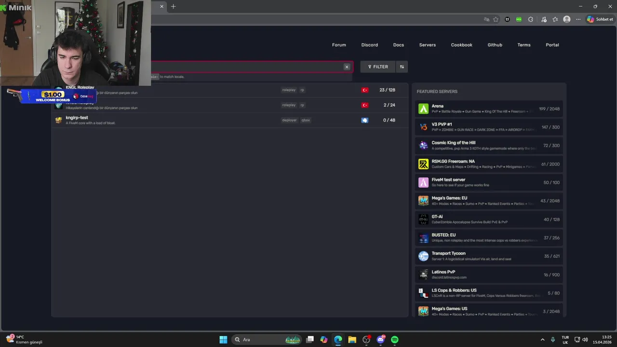Click the Transport Tycoon globe logo
The width and height of the screenshot is (617, 347).
(423, 256)
